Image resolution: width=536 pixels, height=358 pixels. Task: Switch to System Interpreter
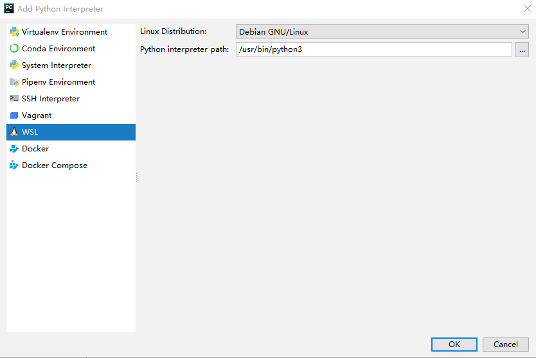click(x=71, y=65)
